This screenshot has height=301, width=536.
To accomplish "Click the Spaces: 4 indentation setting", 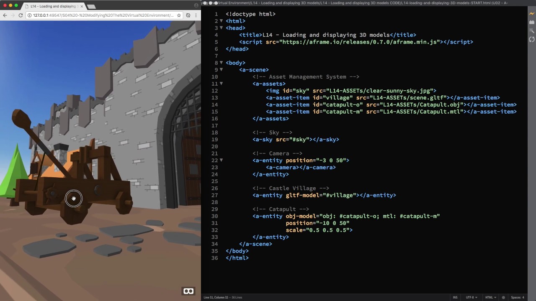I will [517, 297].
